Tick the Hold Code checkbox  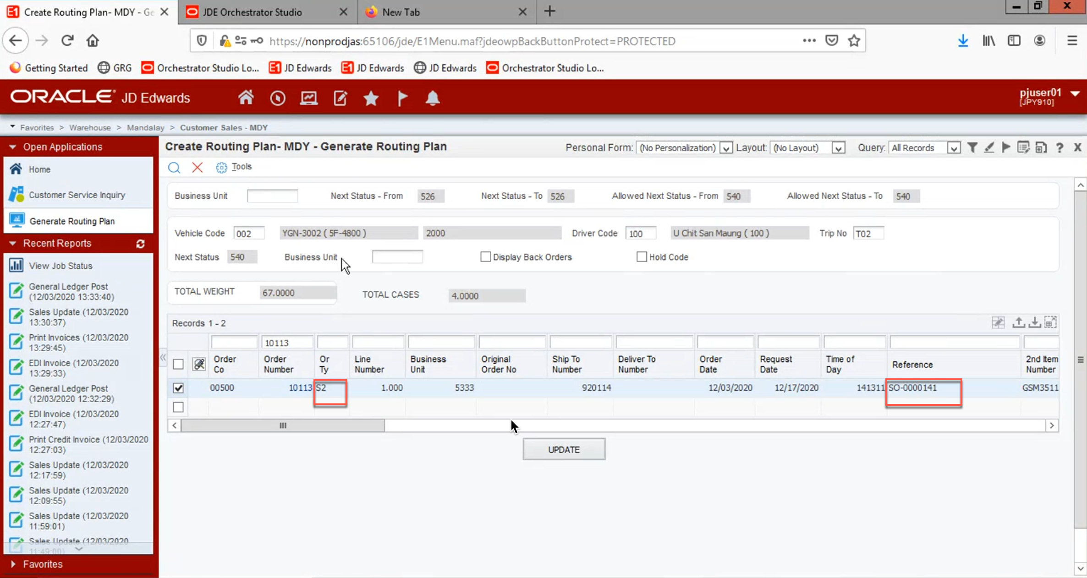coord(642,257)
